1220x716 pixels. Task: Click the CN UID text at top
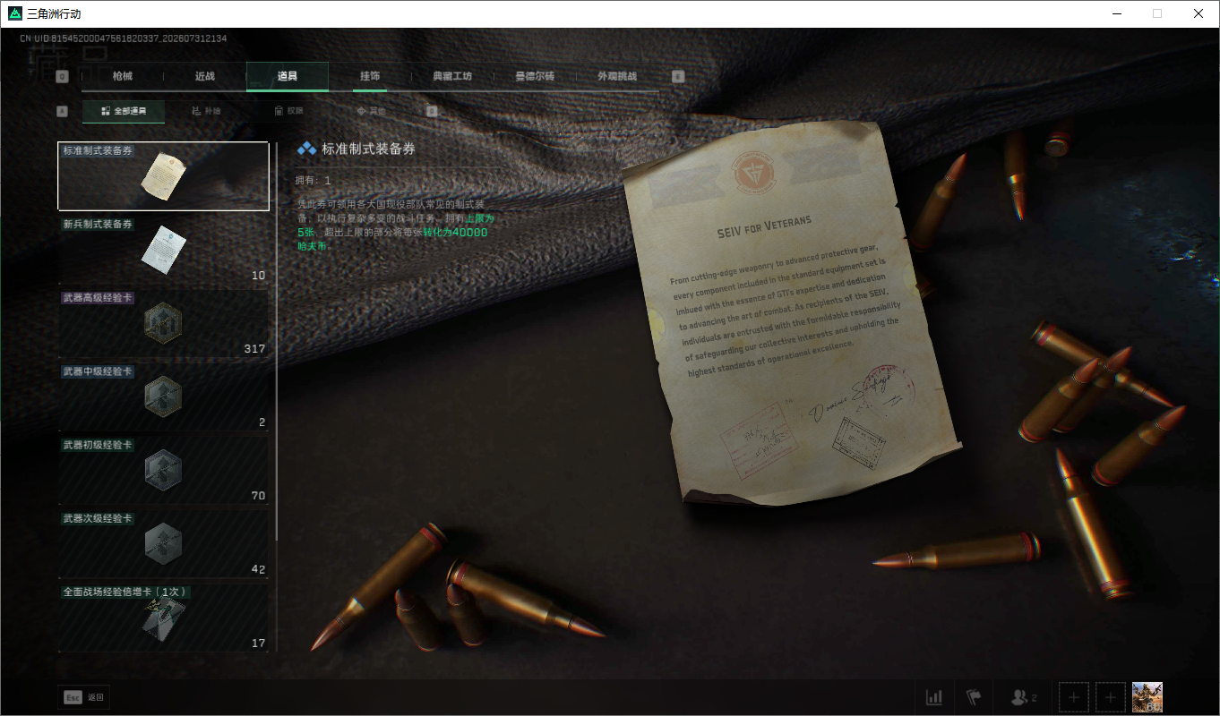124,39
